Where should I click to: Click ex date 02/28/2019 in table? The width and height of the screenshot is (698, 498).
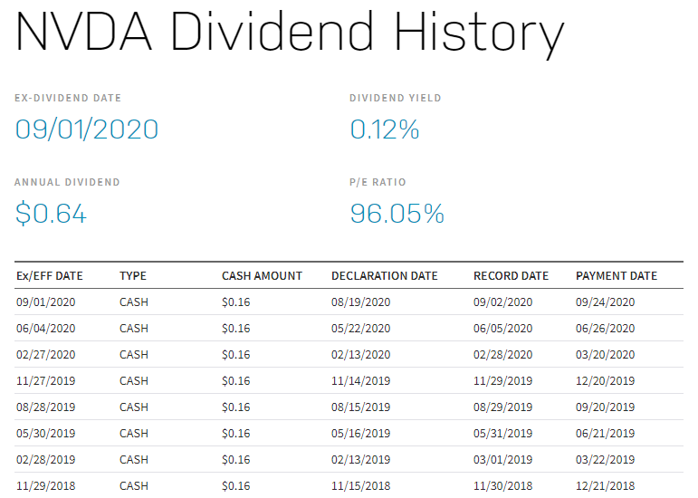point(46,460)
